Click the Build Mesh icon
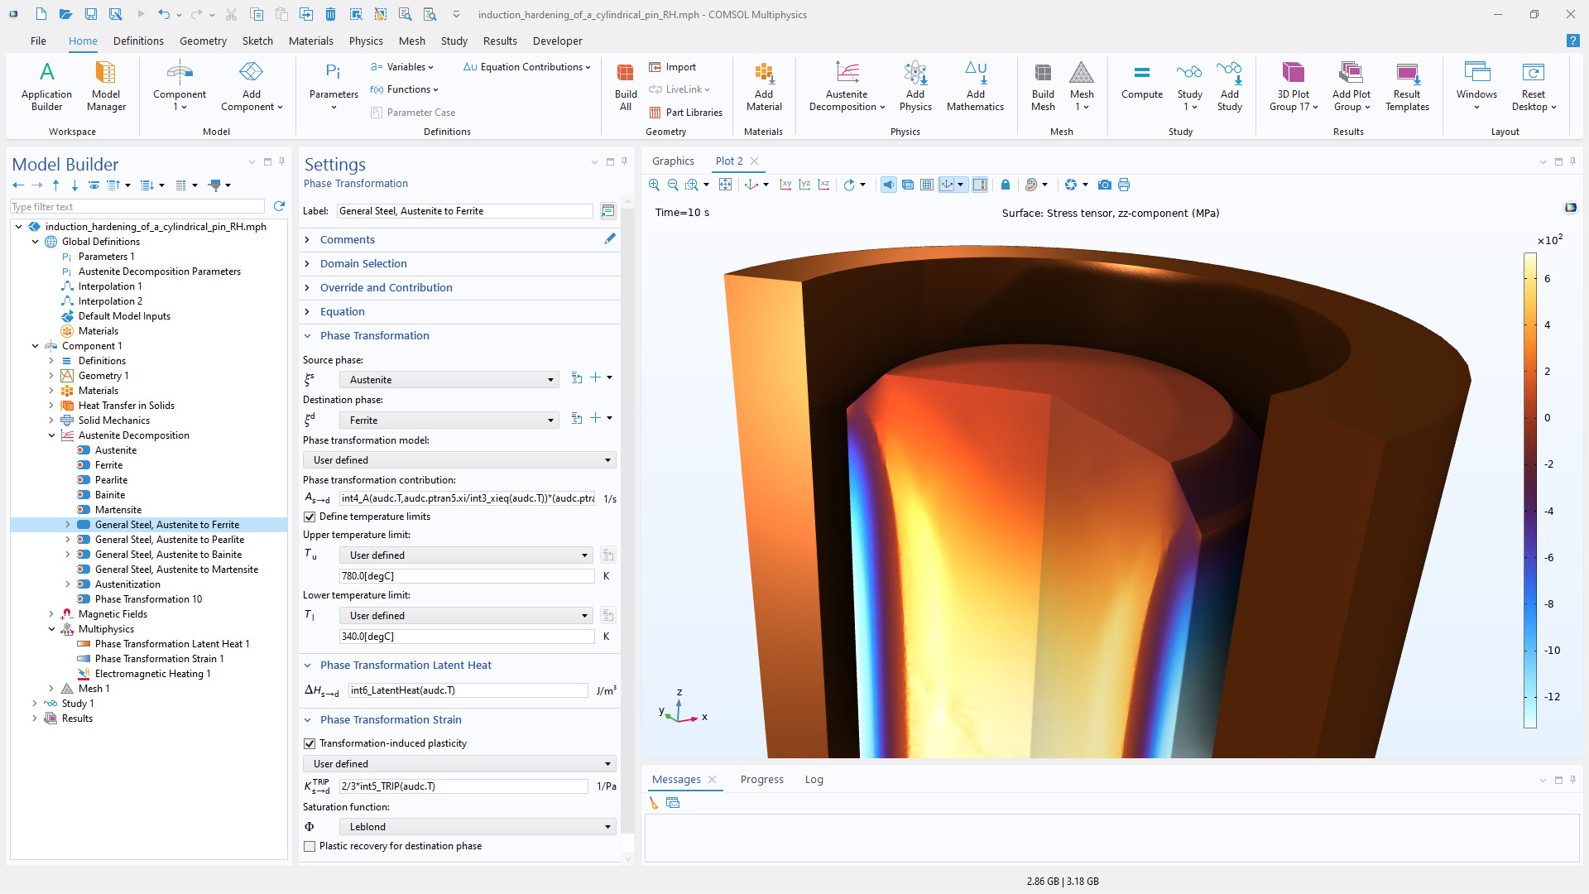The image size is (1589, 894). point(1043,85)
